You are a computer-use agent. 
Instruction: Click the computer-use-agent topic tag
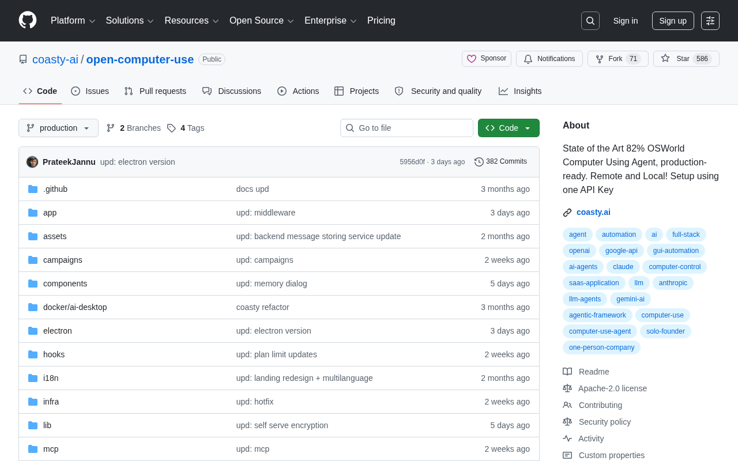[x=600, y=331]
